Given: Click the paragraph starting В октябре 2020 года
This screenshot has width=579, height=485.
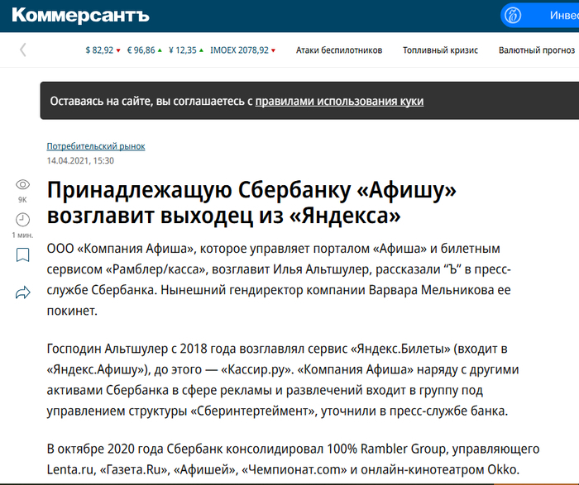Looking at the screenshot, I should 293,459.
